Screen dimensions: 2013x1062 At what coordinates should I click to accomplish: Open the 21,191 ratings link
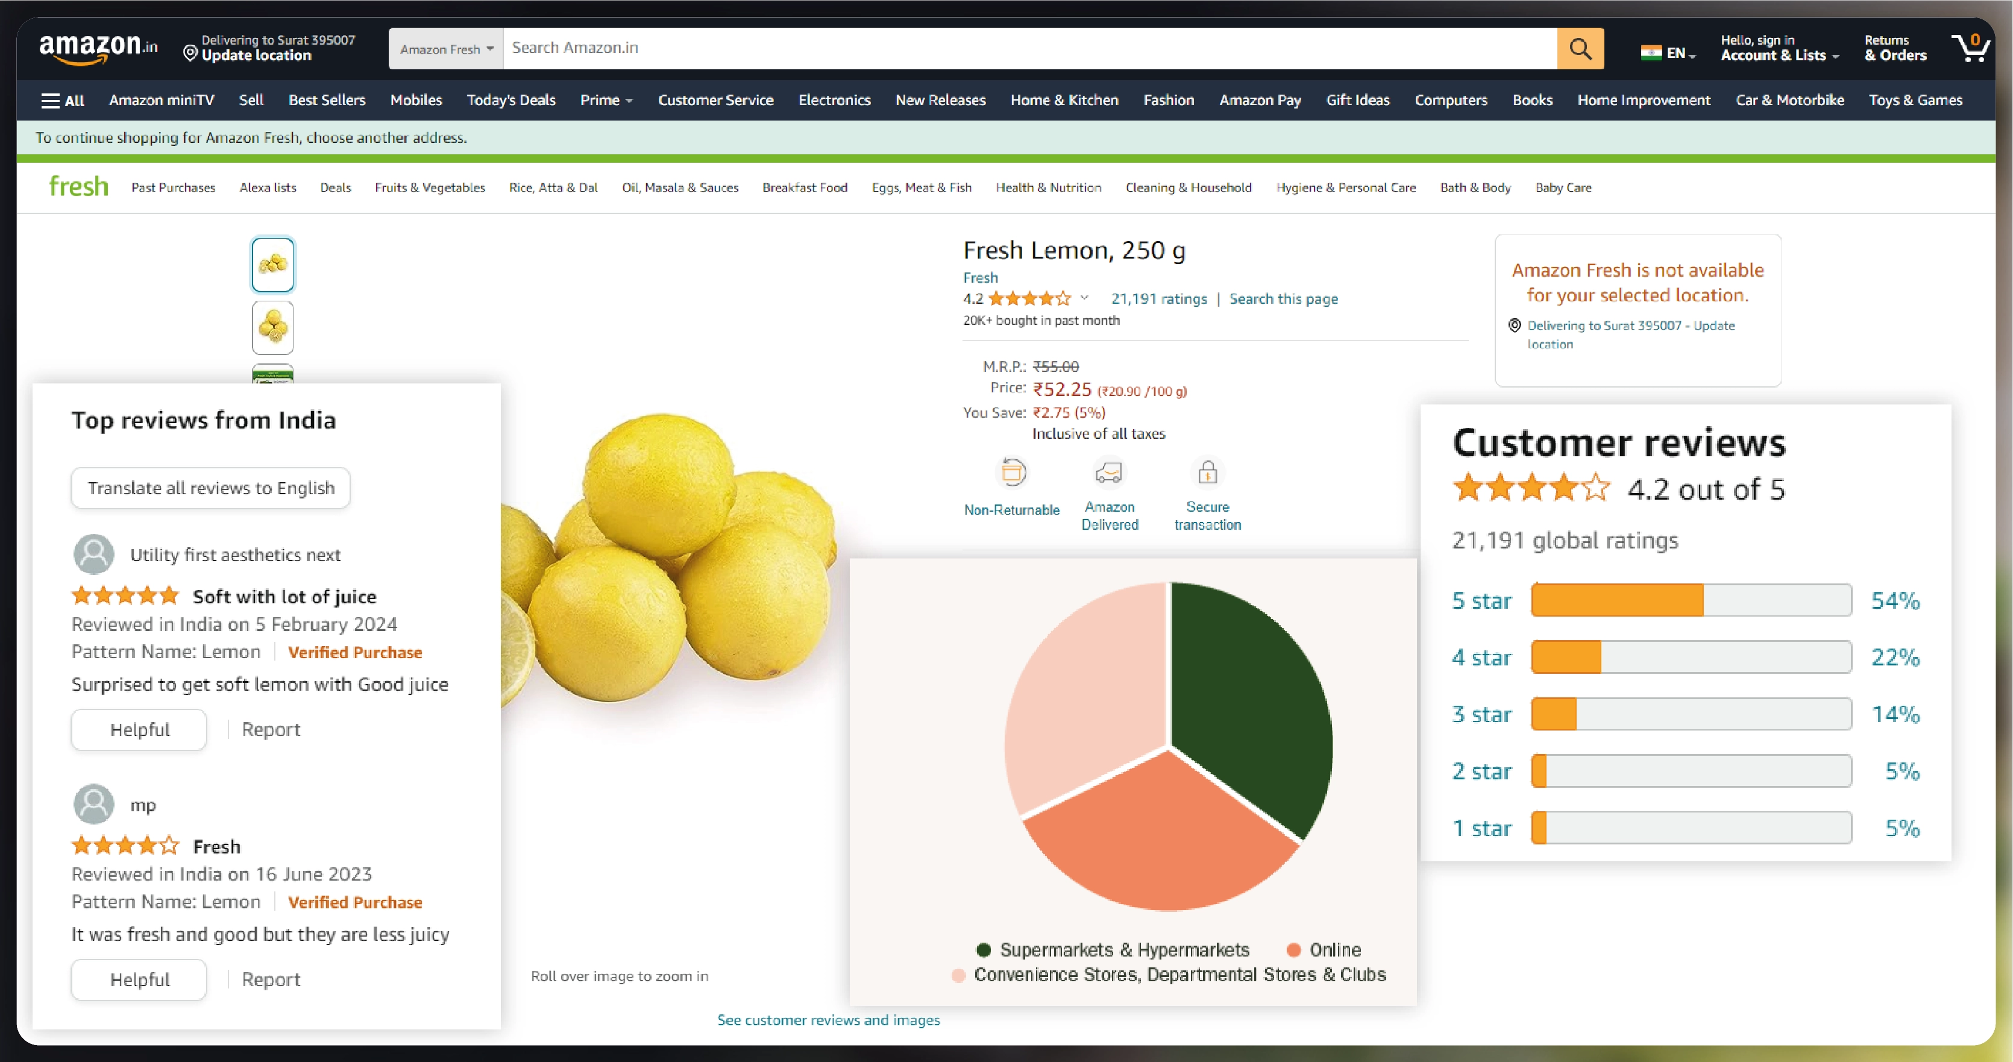click(1159, 298)
